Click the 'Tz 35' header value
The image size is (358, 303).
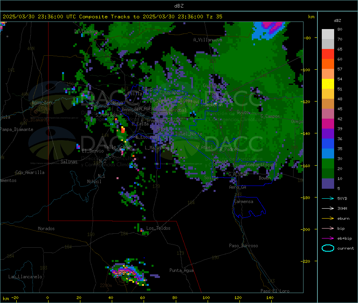click(x=214, y=17)
